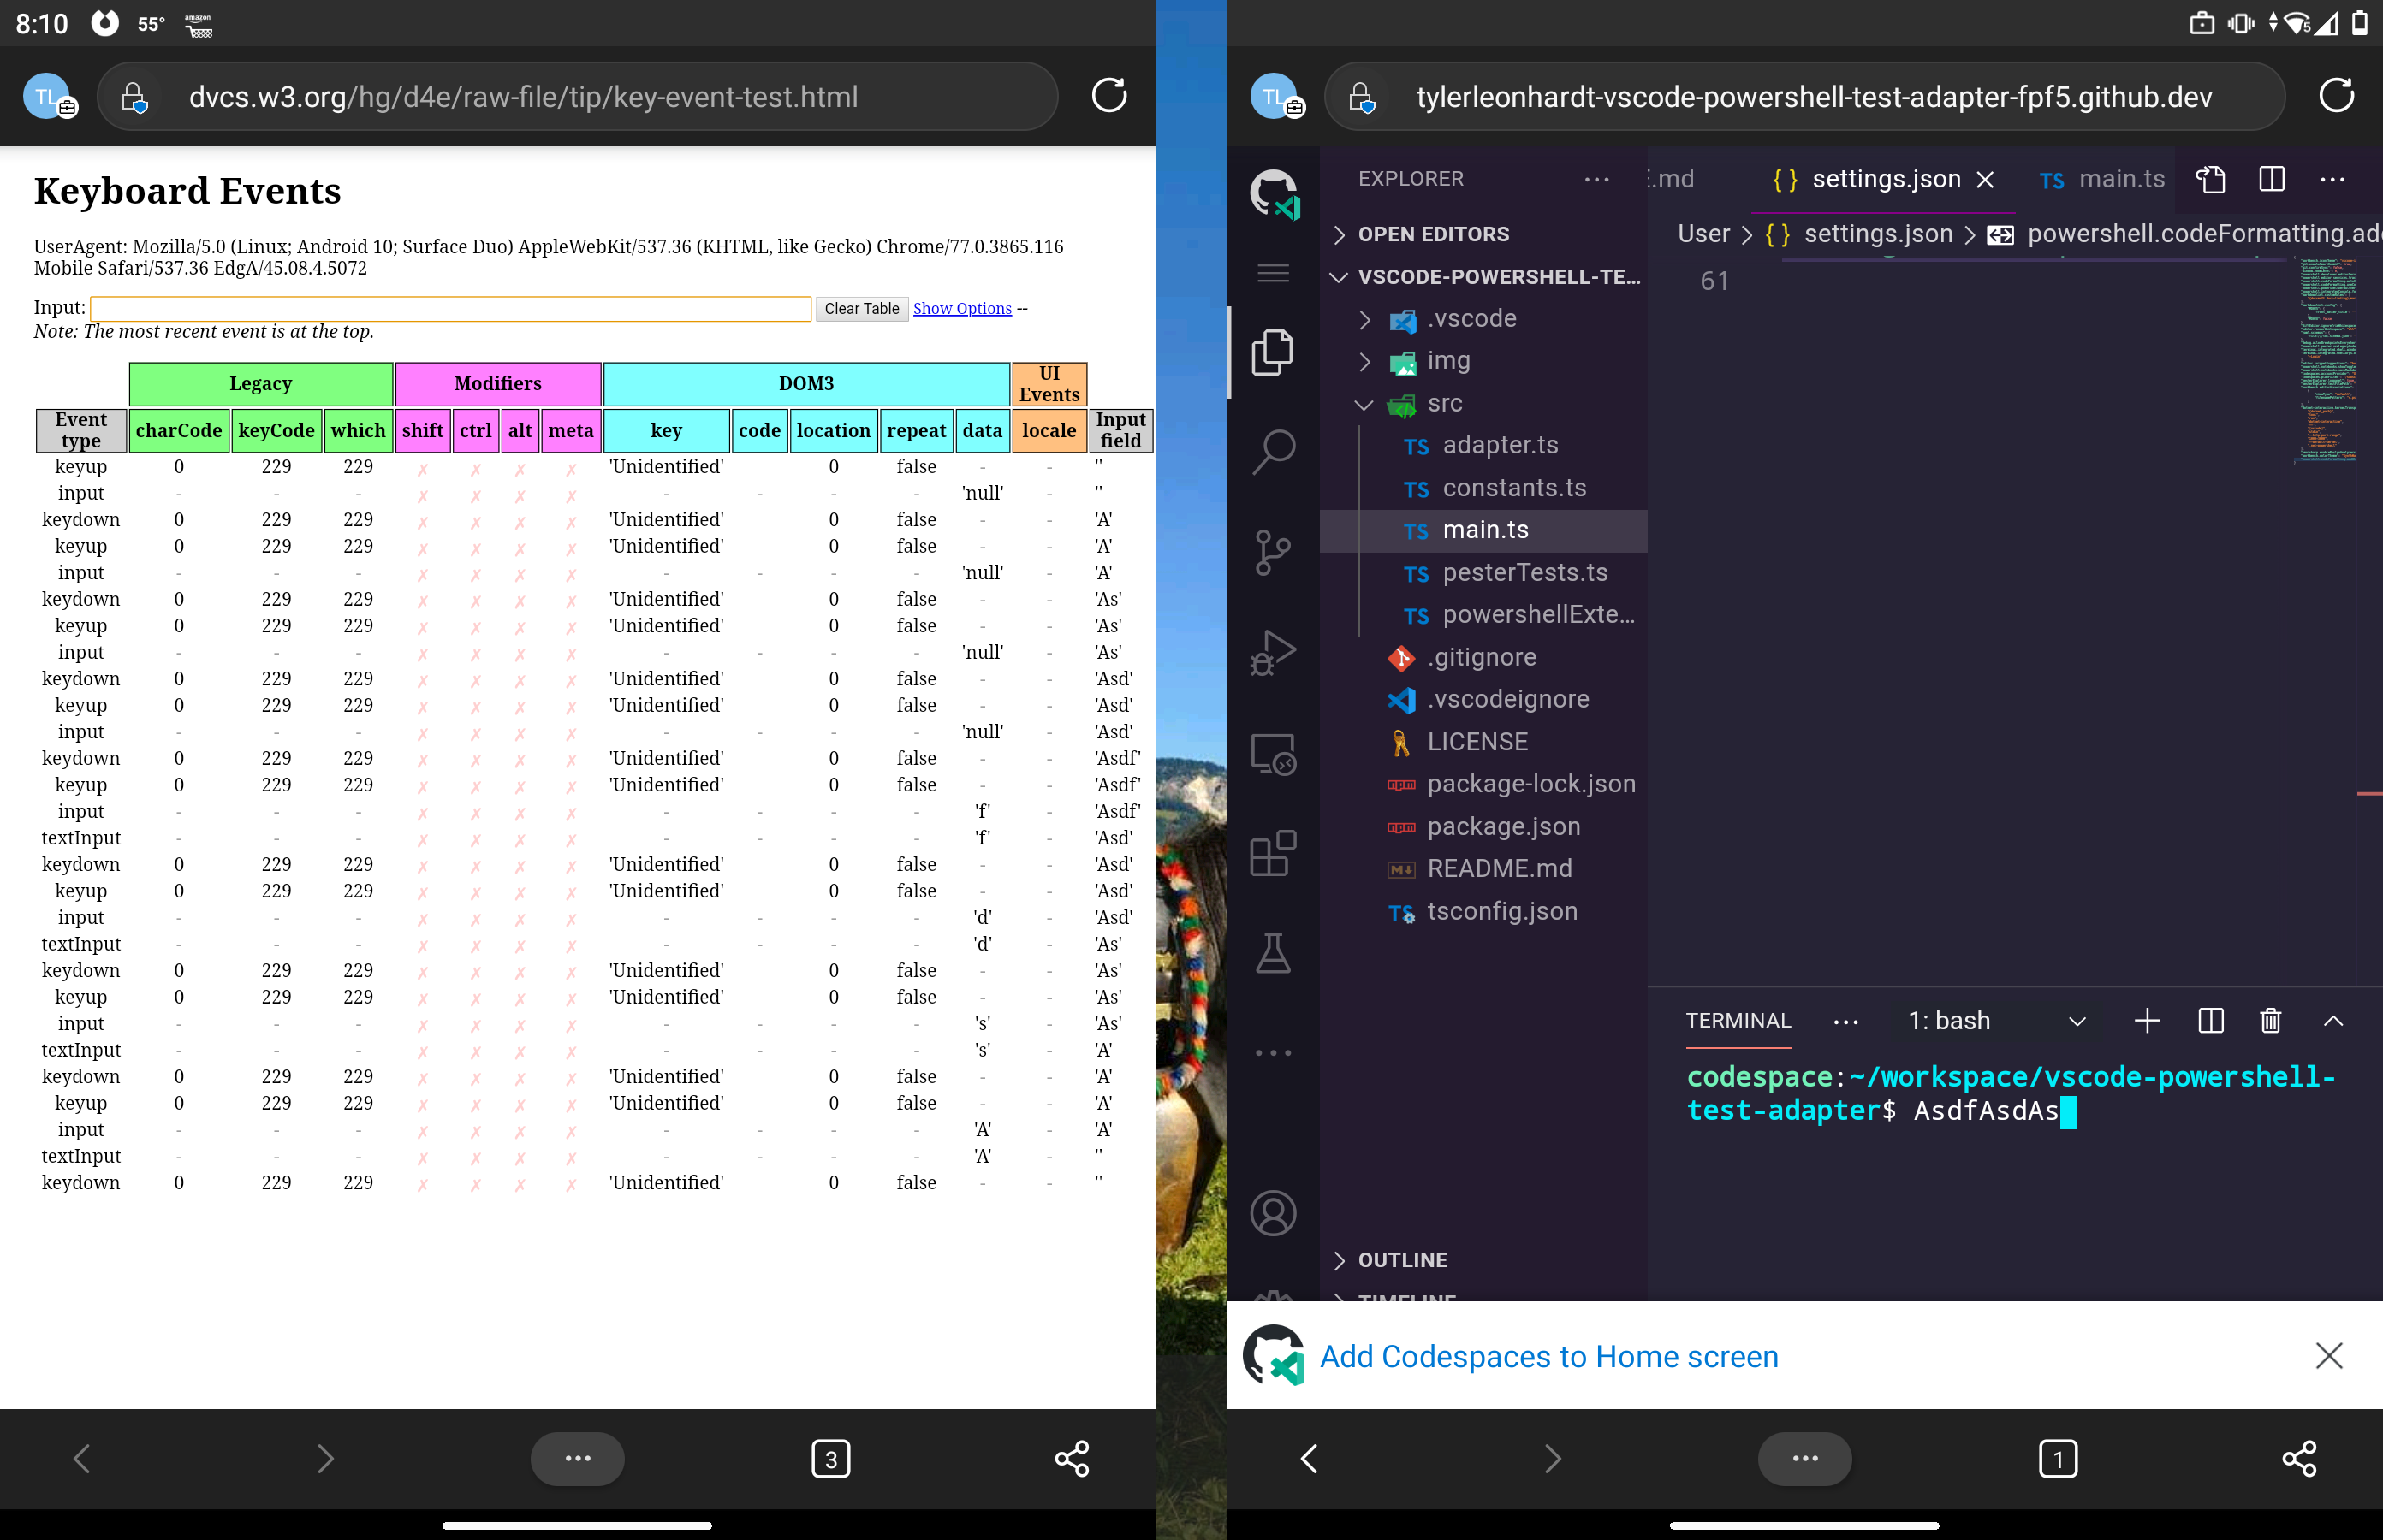2383x1540 pixels.
Task: Add a new terminal with plus icon
Action: coord(2147,1020)
